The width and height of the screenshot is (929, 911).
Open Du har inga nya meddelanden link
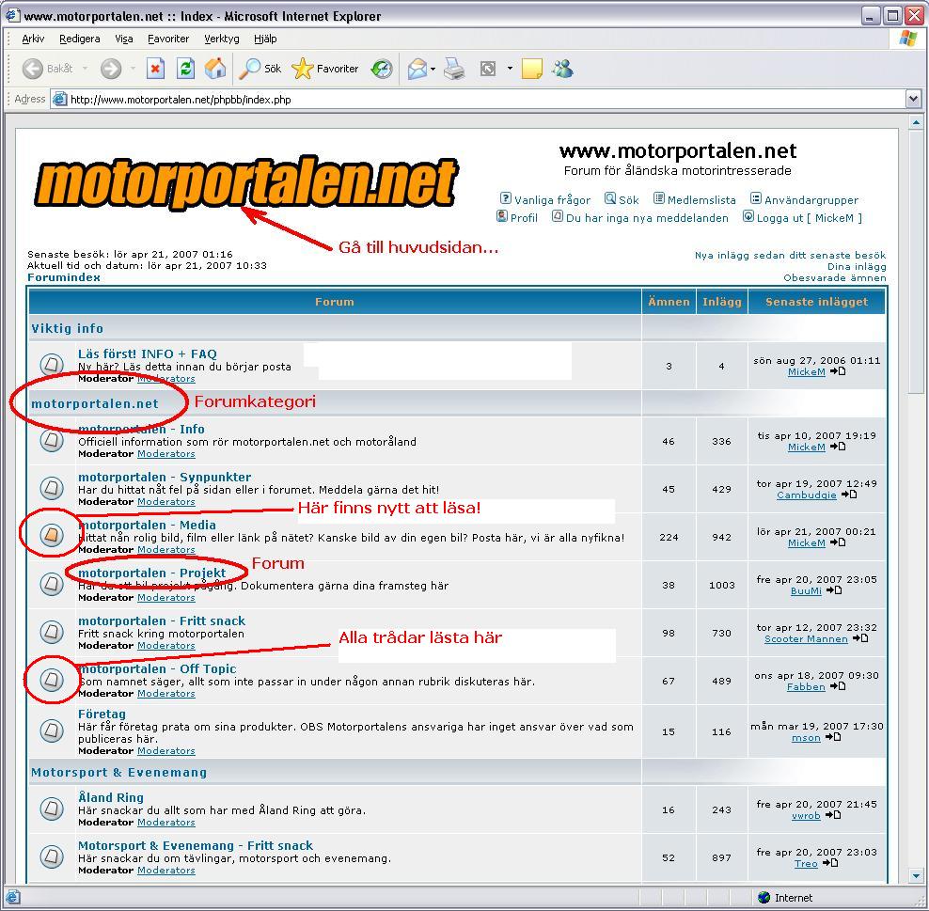(x=647, y=218)
